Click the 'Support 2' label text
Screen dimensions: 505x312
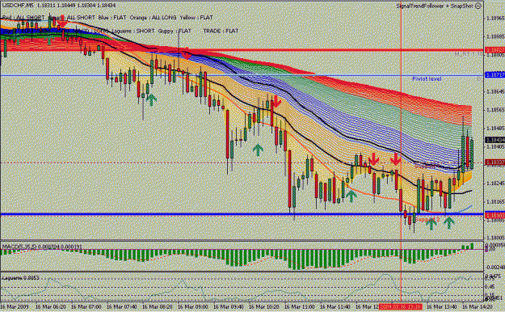click(427, 220)
